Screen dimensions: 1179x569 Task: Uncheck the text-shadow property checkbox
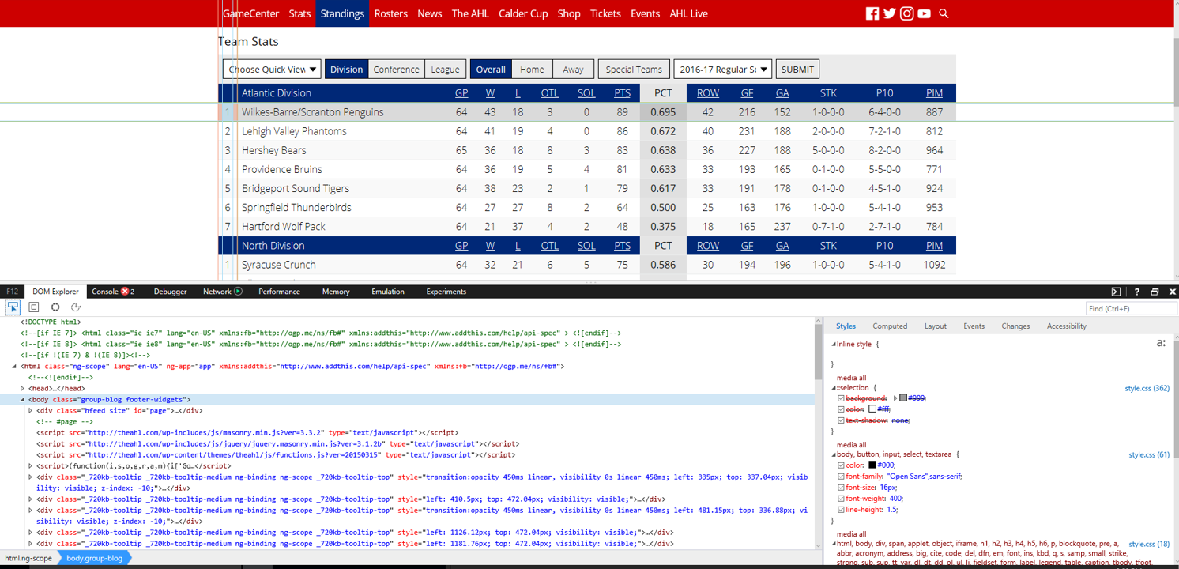[x=841, y=420]
